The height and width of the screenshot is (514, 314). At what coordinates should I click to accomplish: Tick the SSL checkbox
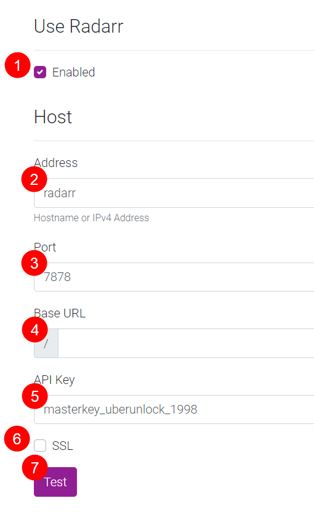tap(40, 446)
